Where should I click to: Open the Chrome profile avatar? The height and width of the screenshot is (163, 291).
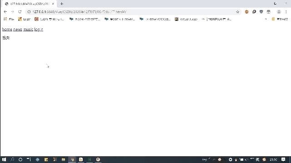[x=279, y=12]
